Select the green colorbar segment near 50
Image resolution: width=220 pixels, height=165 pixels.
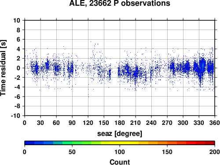[x=72, y=143]
